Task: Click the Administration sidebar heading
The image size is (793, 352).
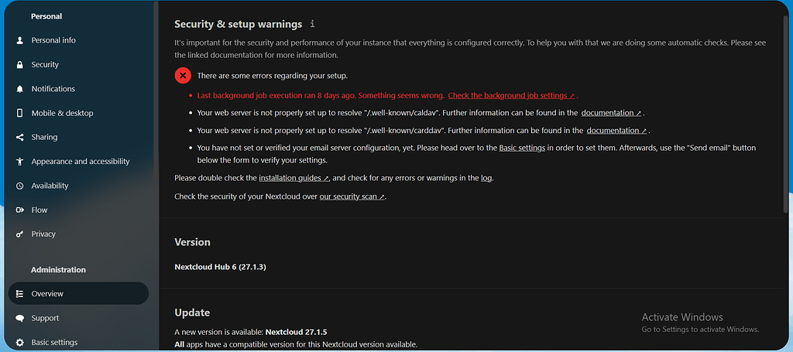Action: point(58,270)
